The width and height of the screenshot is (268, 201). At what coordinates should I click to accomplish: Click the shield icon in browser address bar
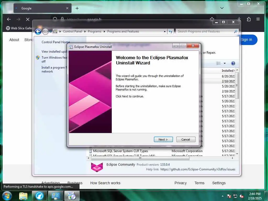pyautogui.click(x=55, y=19)
